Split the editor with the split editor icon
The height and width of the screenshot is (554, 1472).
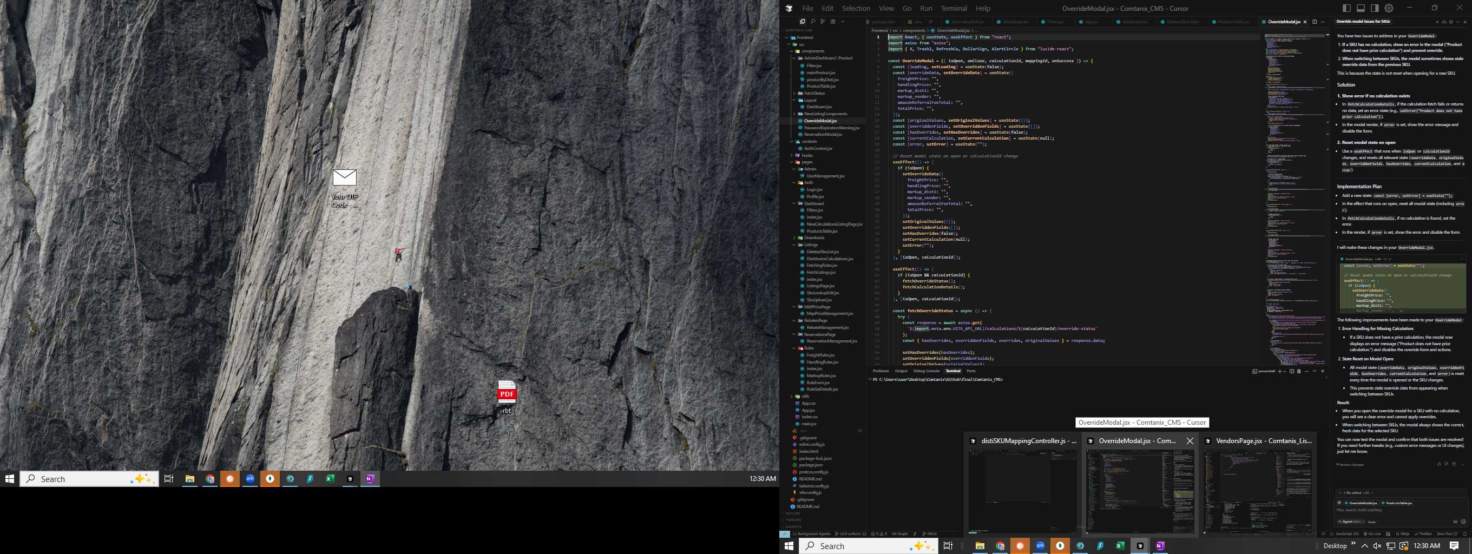click(x=1315, y=22)
